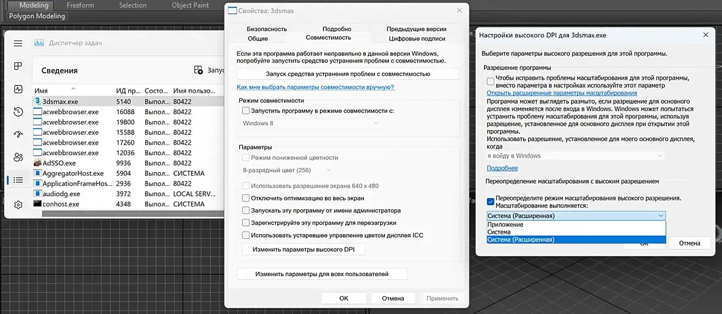The image size is (722, 314).
Task: Open Object Paint ribbon tab
Action: [x=190, y=5]
